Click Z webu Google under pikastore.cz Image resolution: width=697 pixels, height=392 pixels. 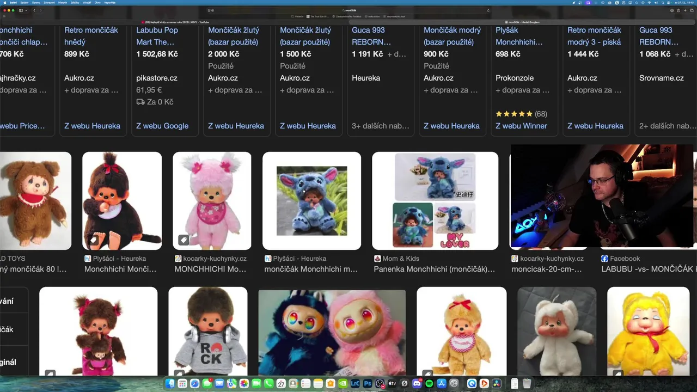162,126
